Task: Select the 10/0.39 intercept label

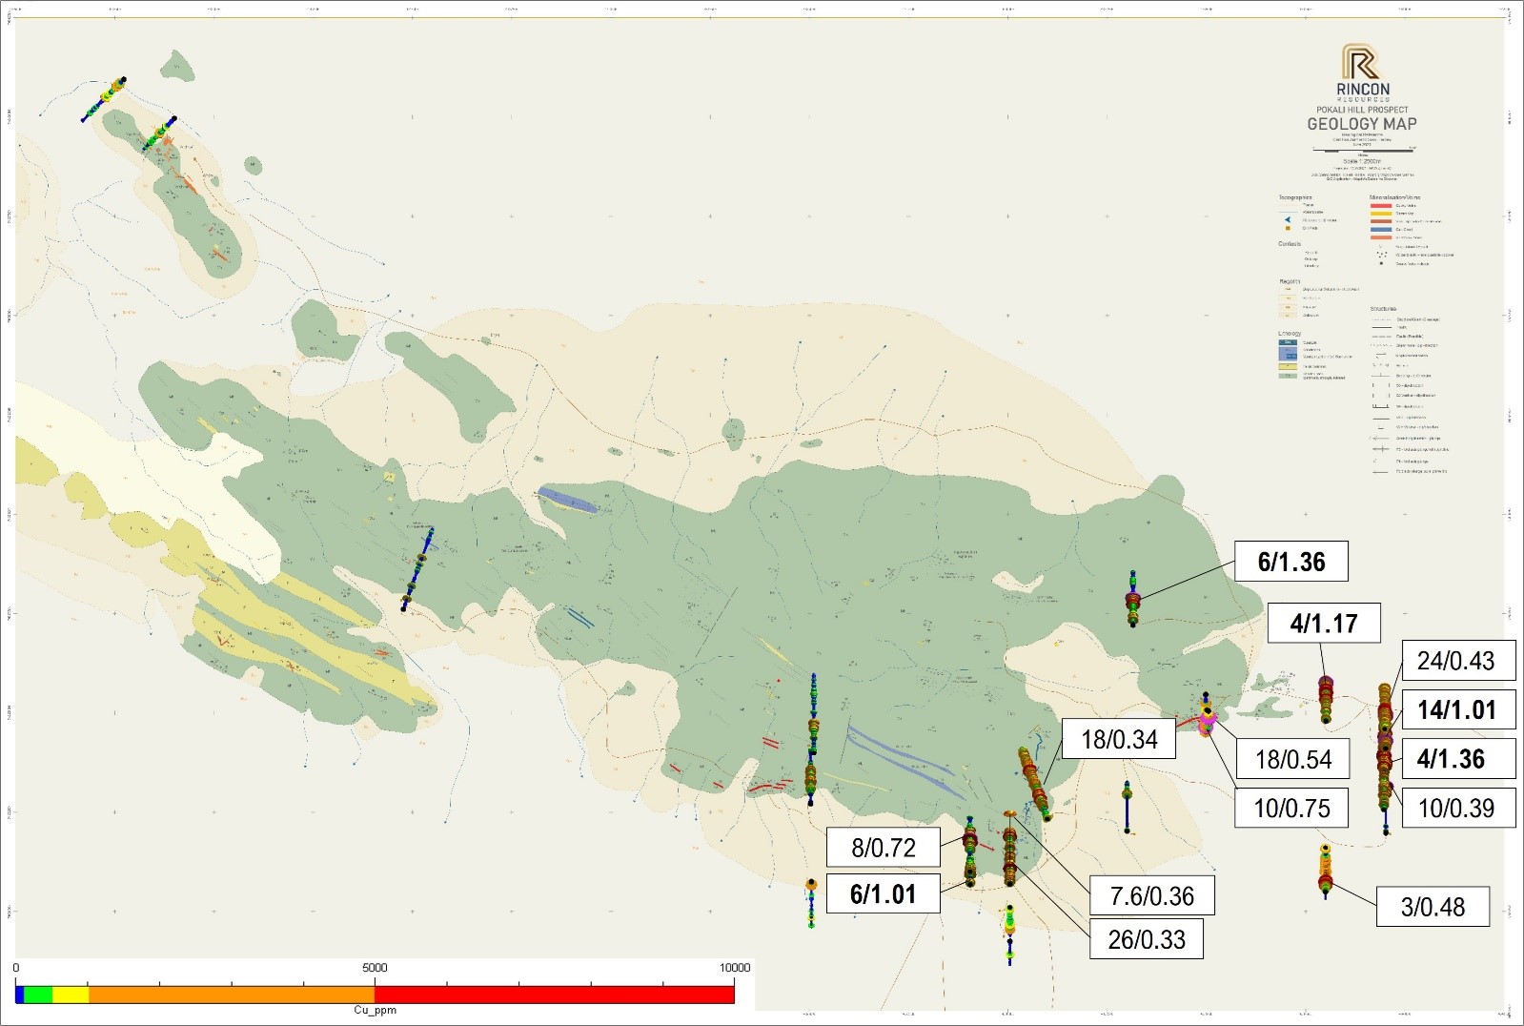Action: pos(1456,808)
